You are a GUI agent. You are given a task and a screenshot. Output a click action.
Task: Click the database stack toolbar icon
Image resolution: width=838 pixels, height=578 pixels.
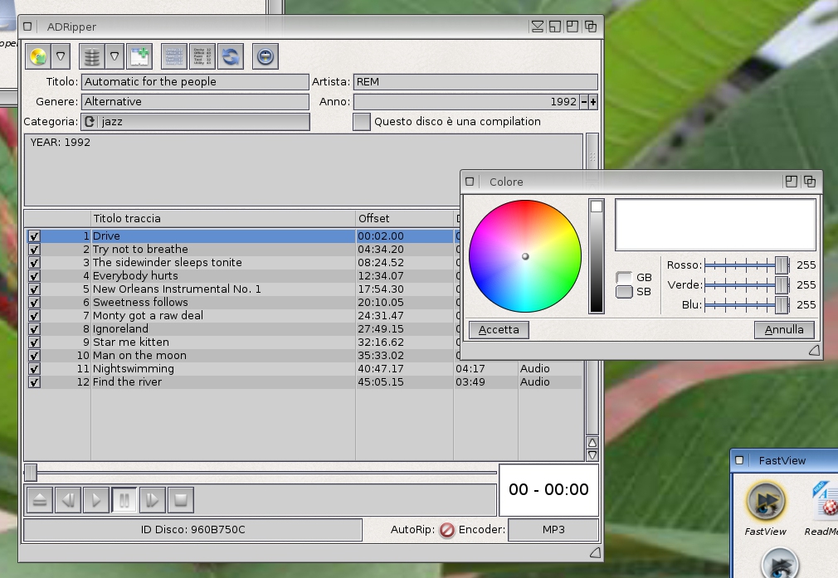pyautogui.click(x=92, y=56)
